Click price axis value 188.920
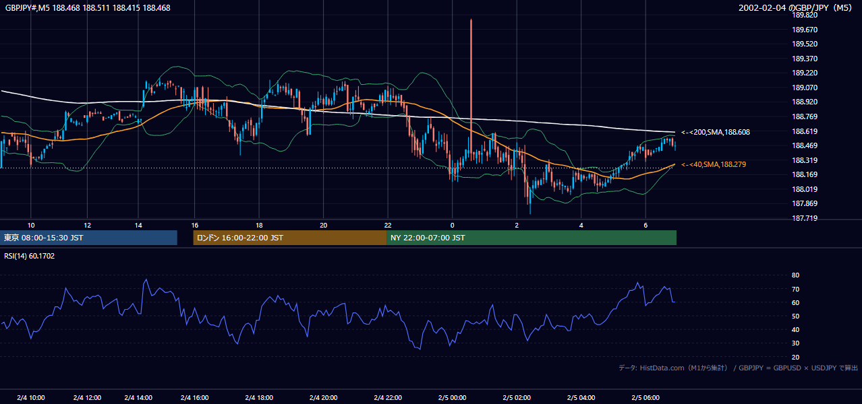 804,102
